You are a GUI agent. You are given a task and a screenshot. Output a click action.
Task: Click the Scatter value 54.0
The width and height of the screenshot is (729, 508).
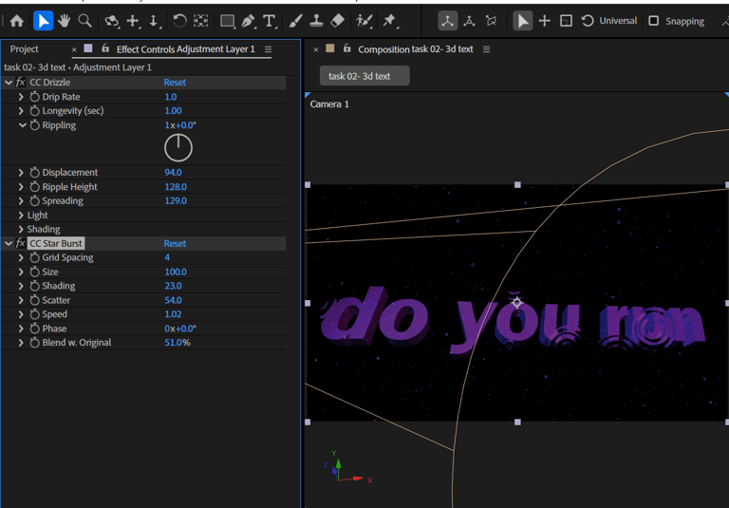point(173,300)
